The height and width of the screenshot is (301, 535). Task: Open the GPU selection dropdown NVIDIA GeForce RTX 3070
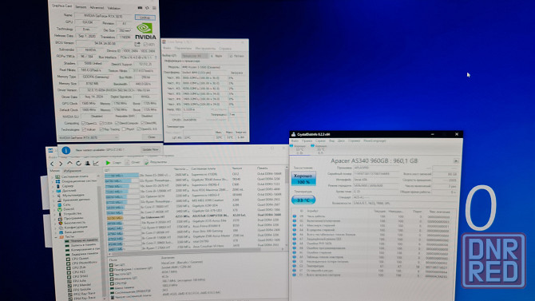[x=89, y=137]
